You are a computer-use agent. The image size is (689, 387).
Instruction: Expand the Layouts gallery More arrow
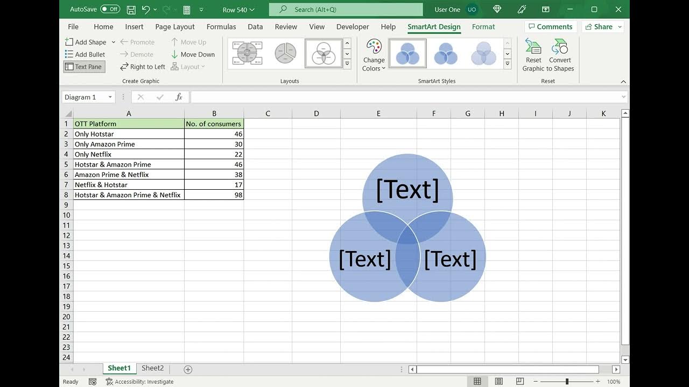click(x=347, y=64)
